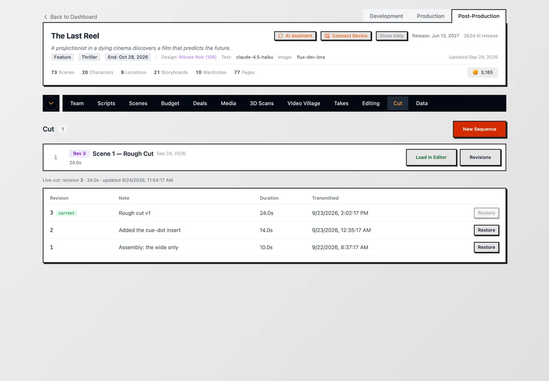Click the AI Assistant button

coord(295,36)
